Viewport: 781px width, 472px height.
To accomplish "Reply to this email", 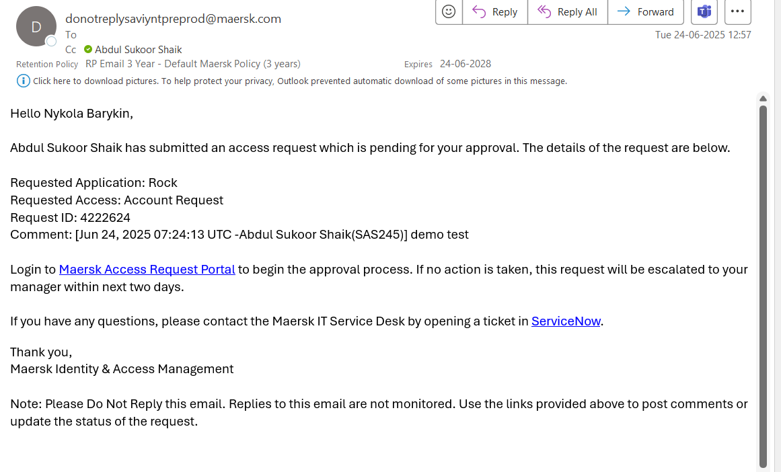I will 495,11.
